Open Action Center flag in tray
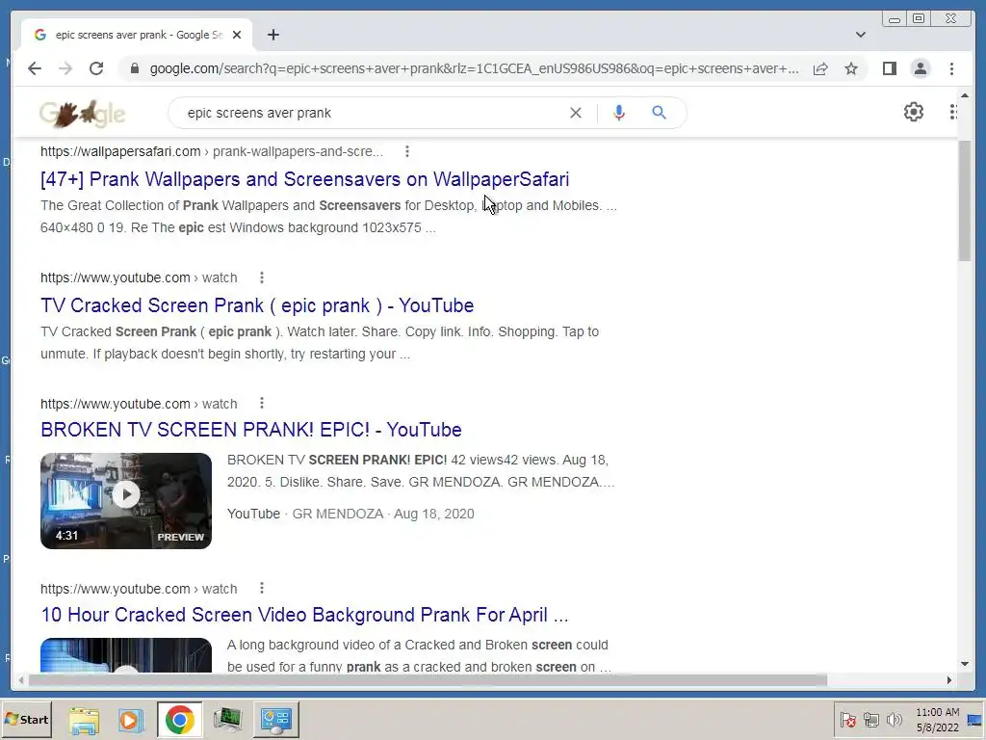Viewport: 986px width, 740px height. click(x=847, y=719)
